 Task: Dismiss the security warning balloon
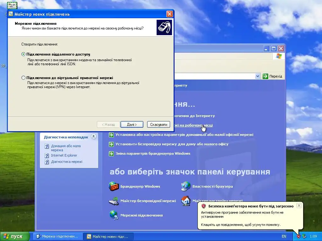(299, 205)
